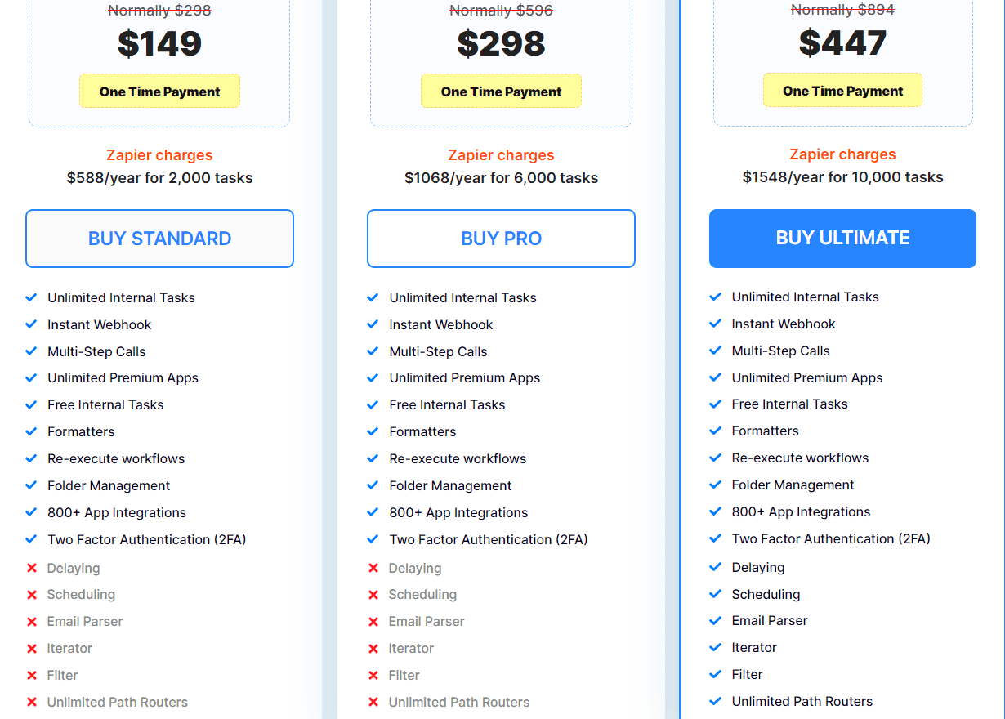This screenshot has width=1005, height=719.
Task: Click the checkmark beside Folder Management in Standard column
Action: tap(31, 485)
